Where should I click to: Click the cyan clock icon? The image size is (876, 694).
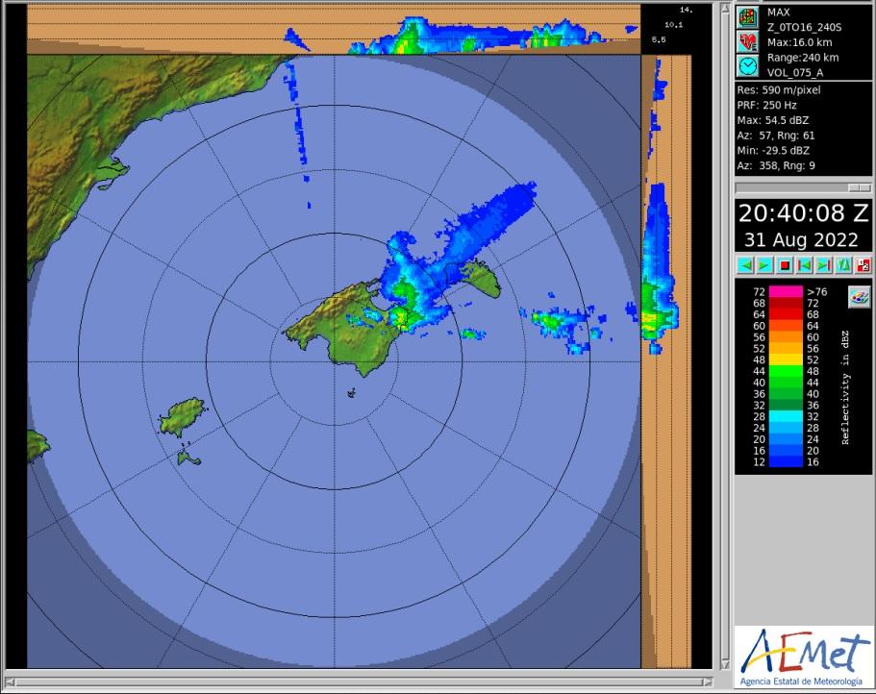click(747, 65)
